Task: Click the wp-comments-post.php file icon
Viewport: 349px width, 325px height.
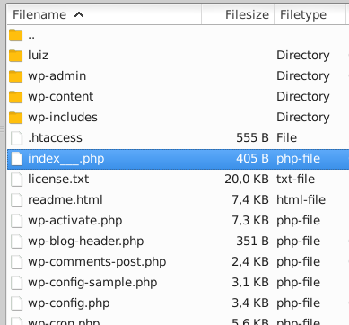Action: click(x=16, y=262)
